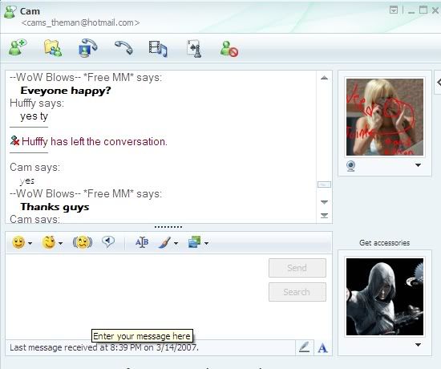Open the Get accessories link
Viewport: 441px width, 369px height.
[x=384, y=242]
